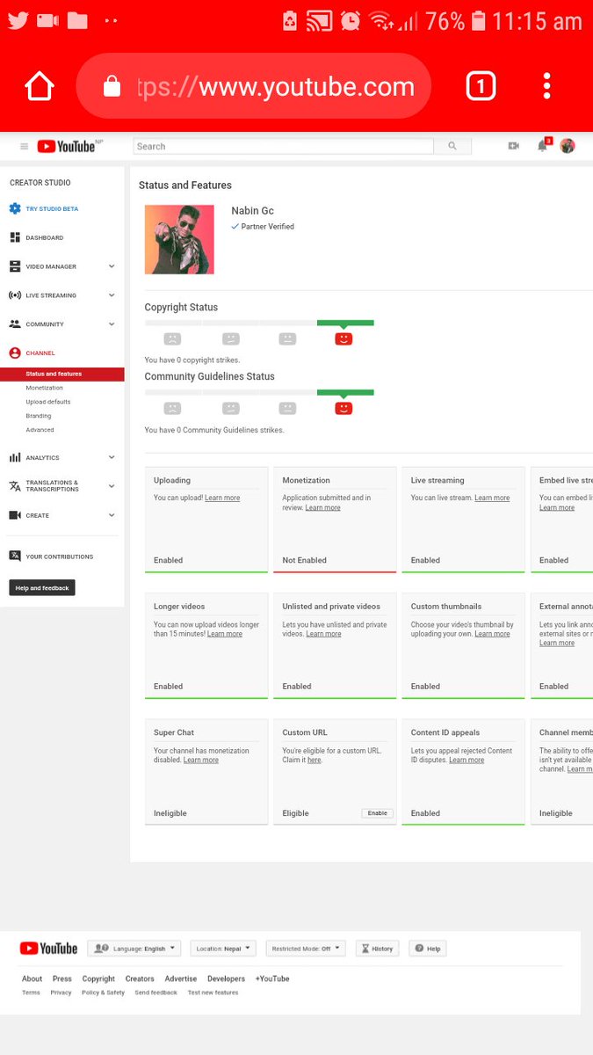Click Policy & Safety in footer
The image size is (593, 1055).
click(x=103, y=993)
